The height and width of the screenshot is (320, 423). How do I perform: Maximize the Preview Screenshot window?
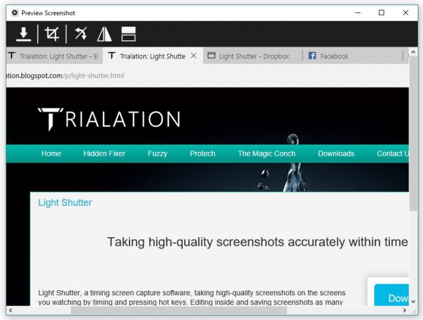[381, 12]
